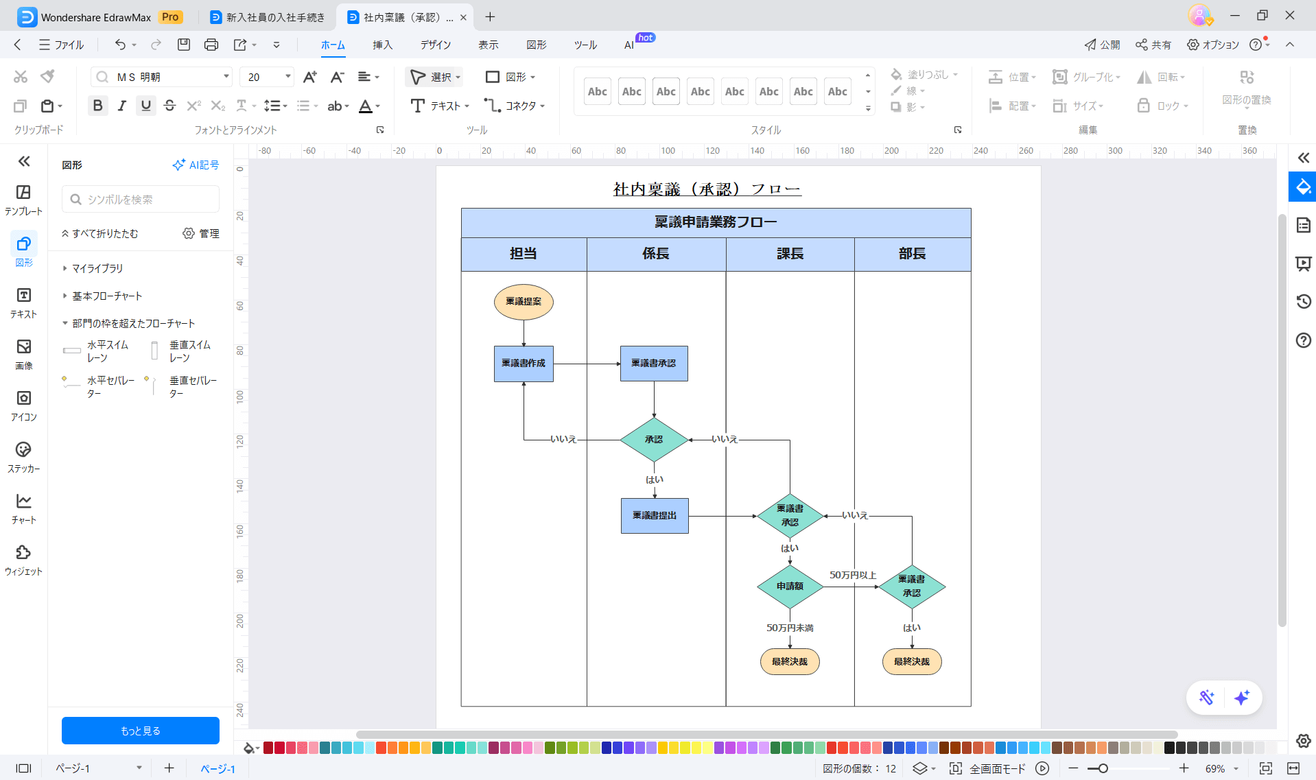This screenshot has width=1316, height=780.
Task: Open the Text sidebar panel
Action: point(23,303)
